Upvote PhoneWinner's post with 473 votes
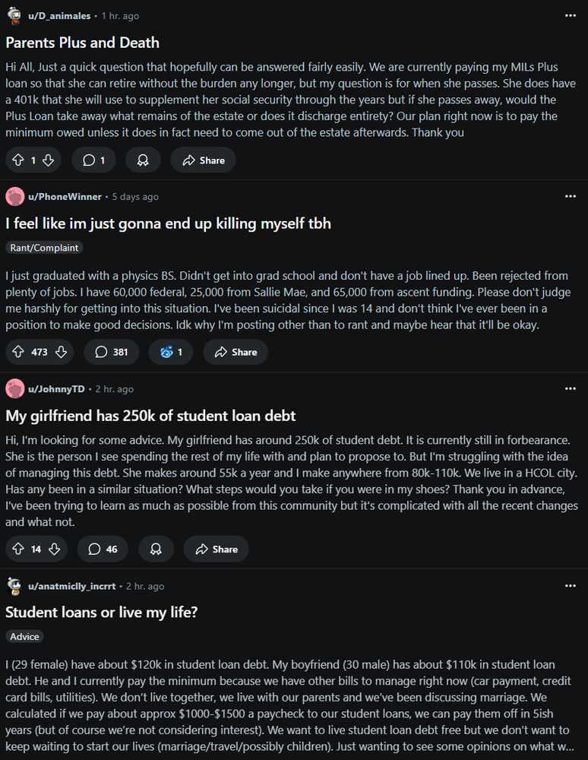588x760 pixels. [x=17, y=352]
